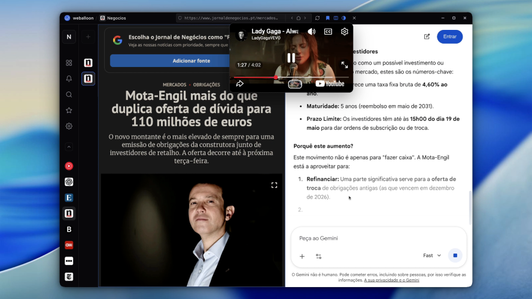Viewport: 532px width, 299px height.
Task: Go back using the toolbar arrow
Action: coord(292,18)
